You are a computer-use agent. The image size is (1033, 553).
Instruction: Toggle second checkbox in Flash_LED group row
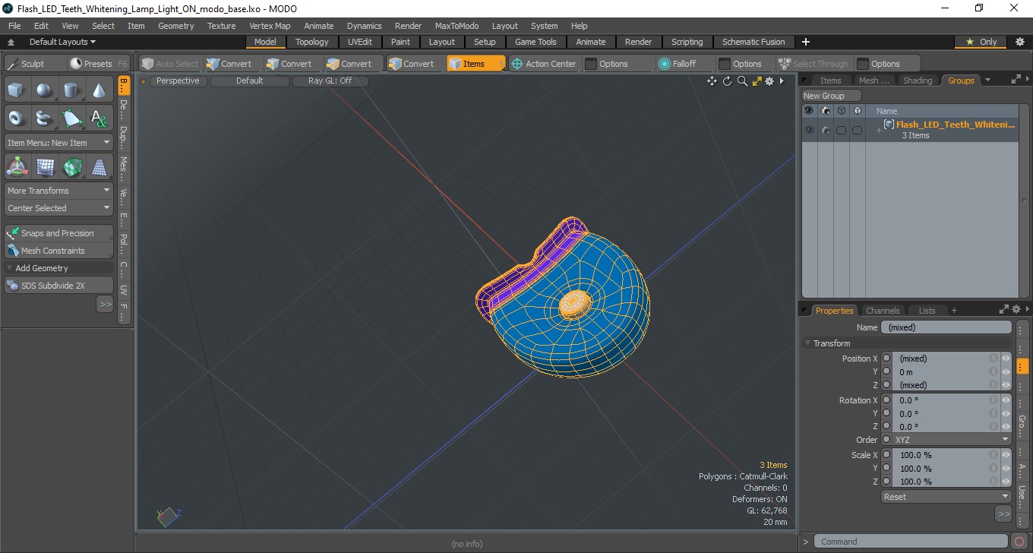coord(857,131)
